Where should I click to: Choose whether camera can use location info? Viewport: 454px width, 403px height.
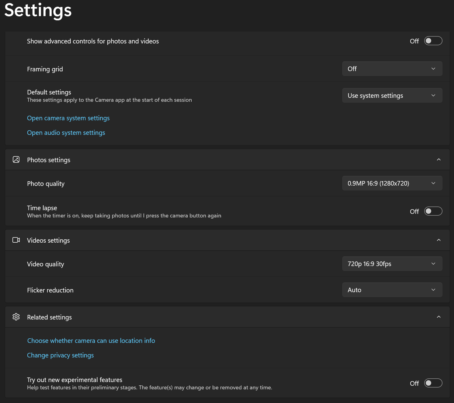pyautogui.click(x=91, y=341)
